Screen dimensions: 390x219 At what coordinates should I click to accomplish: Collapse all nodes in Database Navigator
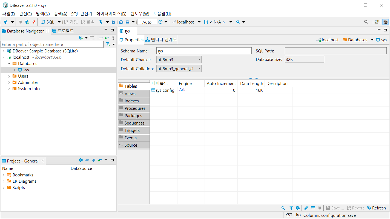(101, 38)
